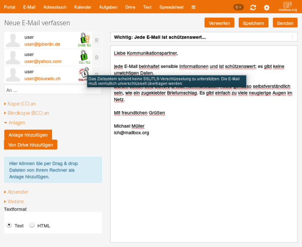The width and height of the screenshot is (302, 247).
Task: Click the refresh icon in top bar
Action: [x=253, y=8]
